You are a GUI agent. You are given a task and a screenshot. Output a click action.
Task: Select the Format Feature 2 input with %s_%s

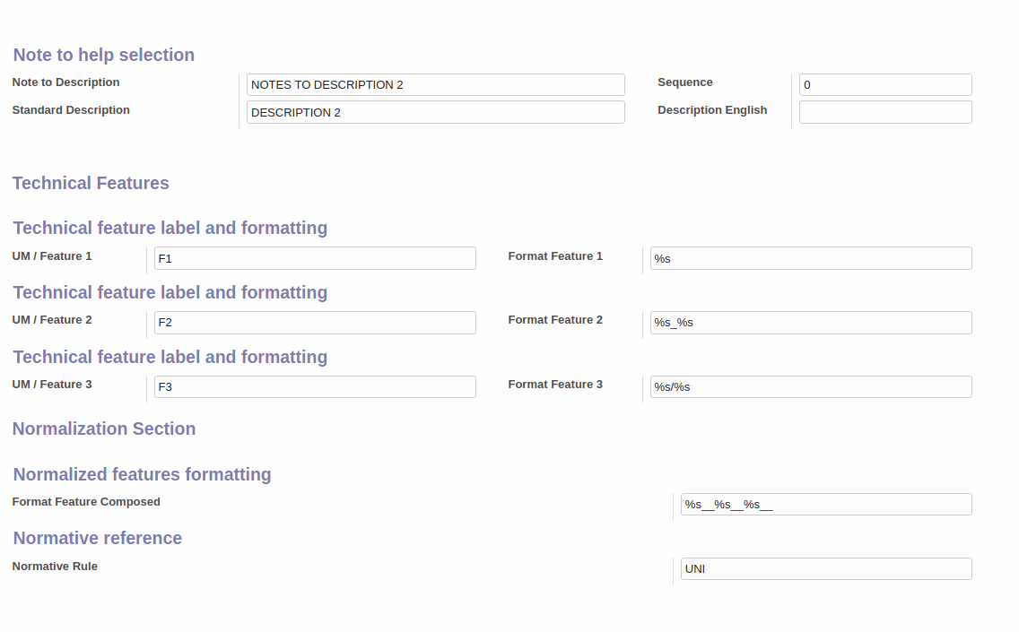tap(810, 323)
